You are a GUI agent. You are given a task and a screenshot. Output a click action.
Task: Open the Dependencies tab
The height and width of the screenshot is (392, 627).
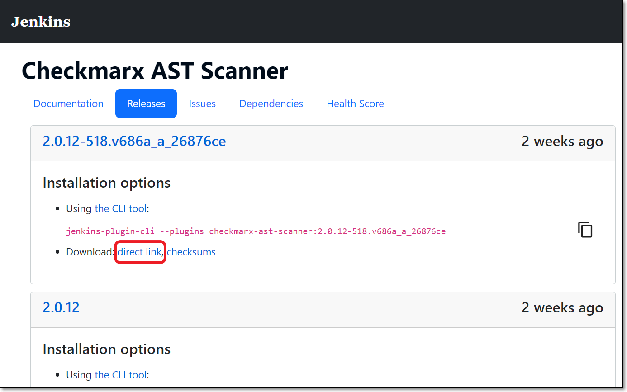pyautogui.click(x=271, y=104)
